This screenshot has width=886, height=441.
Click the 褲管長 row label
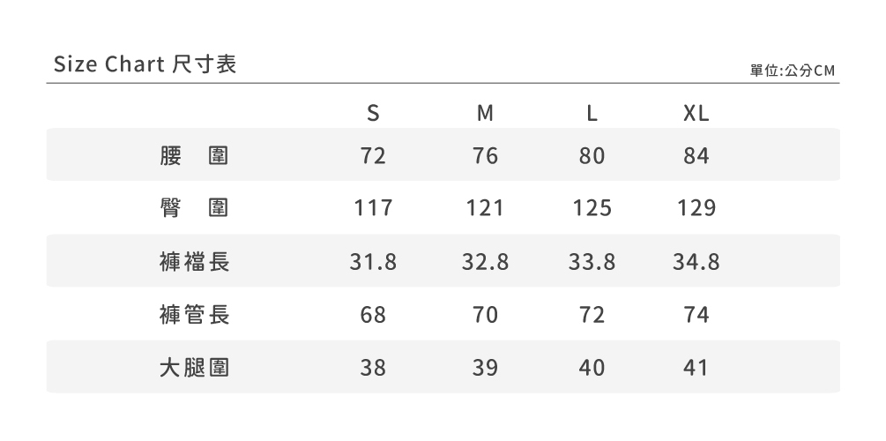click(x=195, y=314)
